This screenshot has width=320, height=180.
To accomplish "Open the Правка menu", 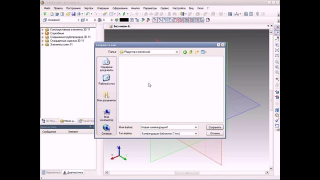I will click(x=58, y=8).
